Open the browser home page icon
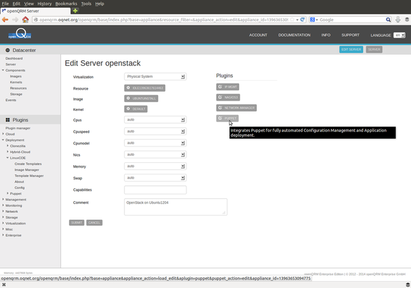 tap(25, 20)
